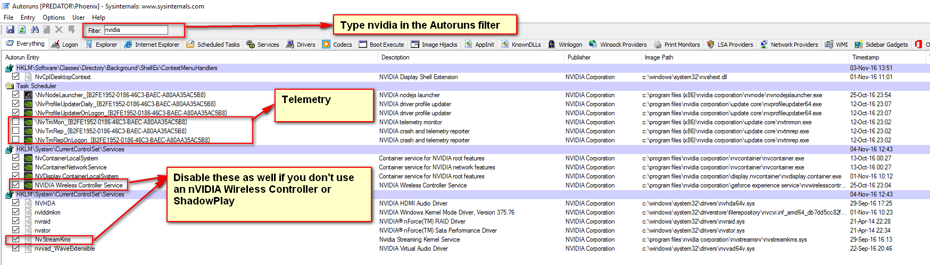The image size is (930, 265).
Task: Click the NVIDIA Wireless Controller Service icon
Action: (x=28, y=185)
